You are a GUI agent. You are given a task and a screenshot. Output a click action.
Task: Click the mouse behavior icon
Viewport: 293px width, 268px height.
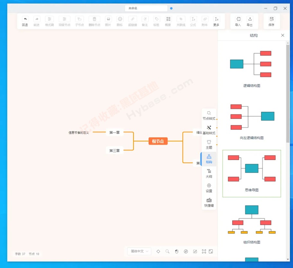pyautogui.click(x=177, y=251)
